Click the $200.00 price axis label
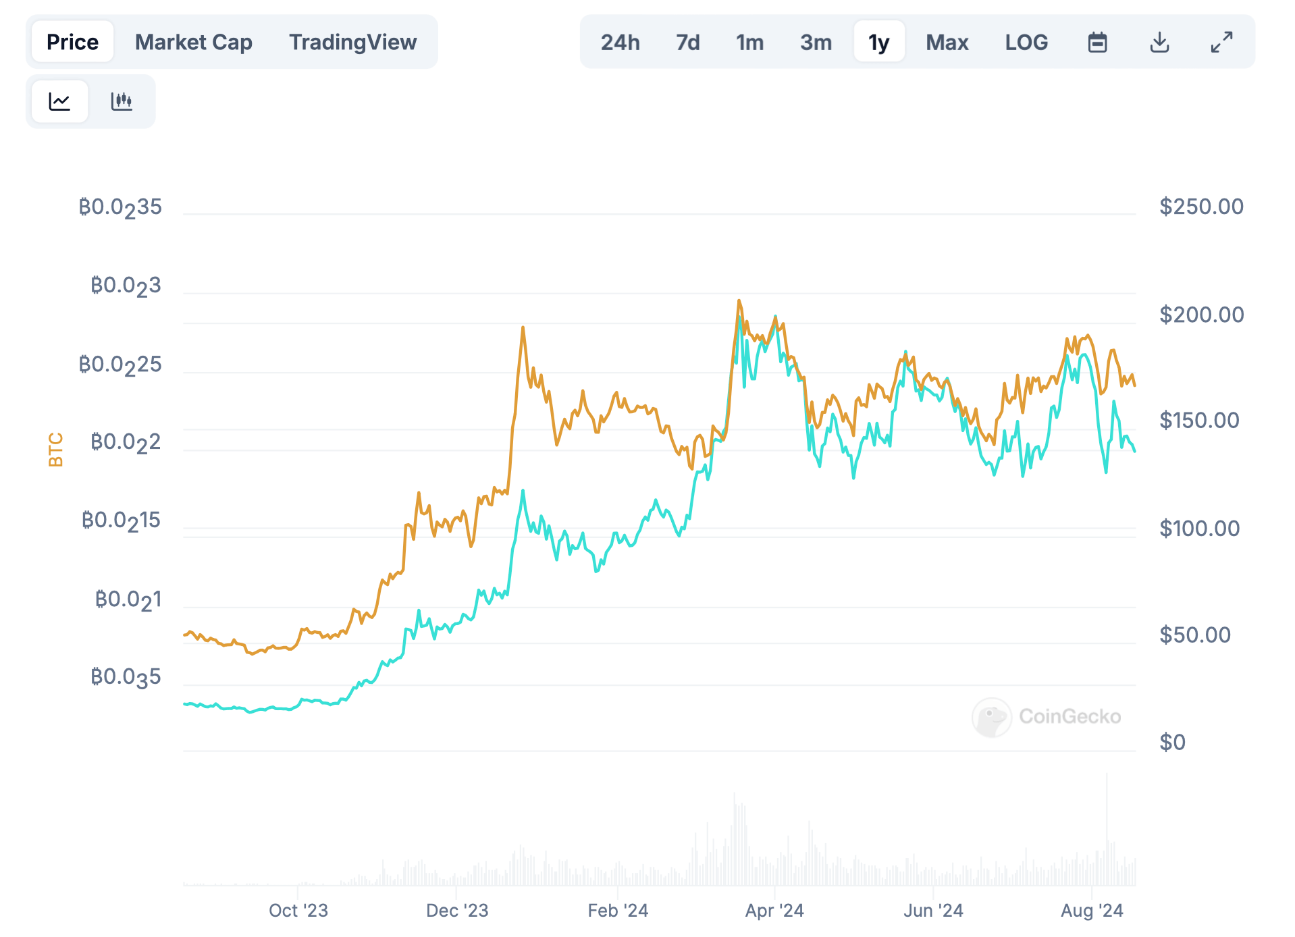The image size is (1295, 937). click(1201, 315)
